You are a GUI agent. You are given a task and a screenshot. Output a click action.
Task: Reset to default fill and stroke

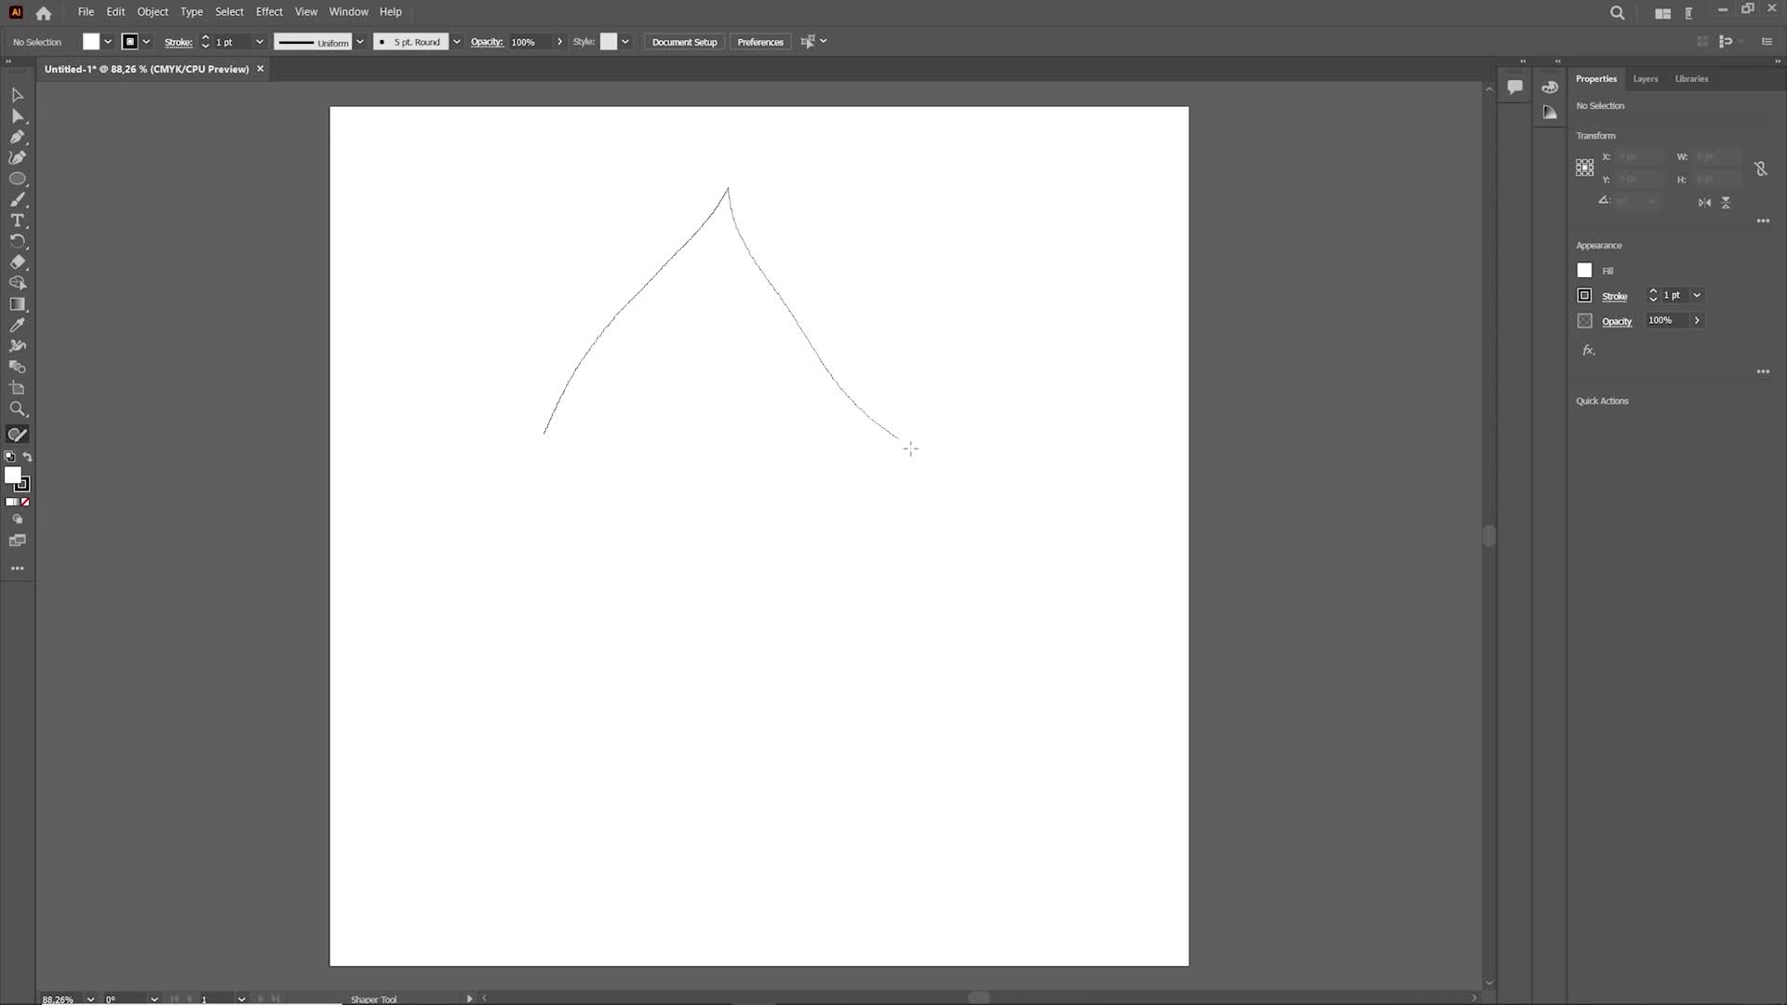9,457
